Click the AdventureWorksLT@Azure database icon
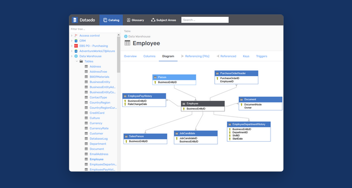The width and height of the screenshot is (352, 188). (76, 51)
